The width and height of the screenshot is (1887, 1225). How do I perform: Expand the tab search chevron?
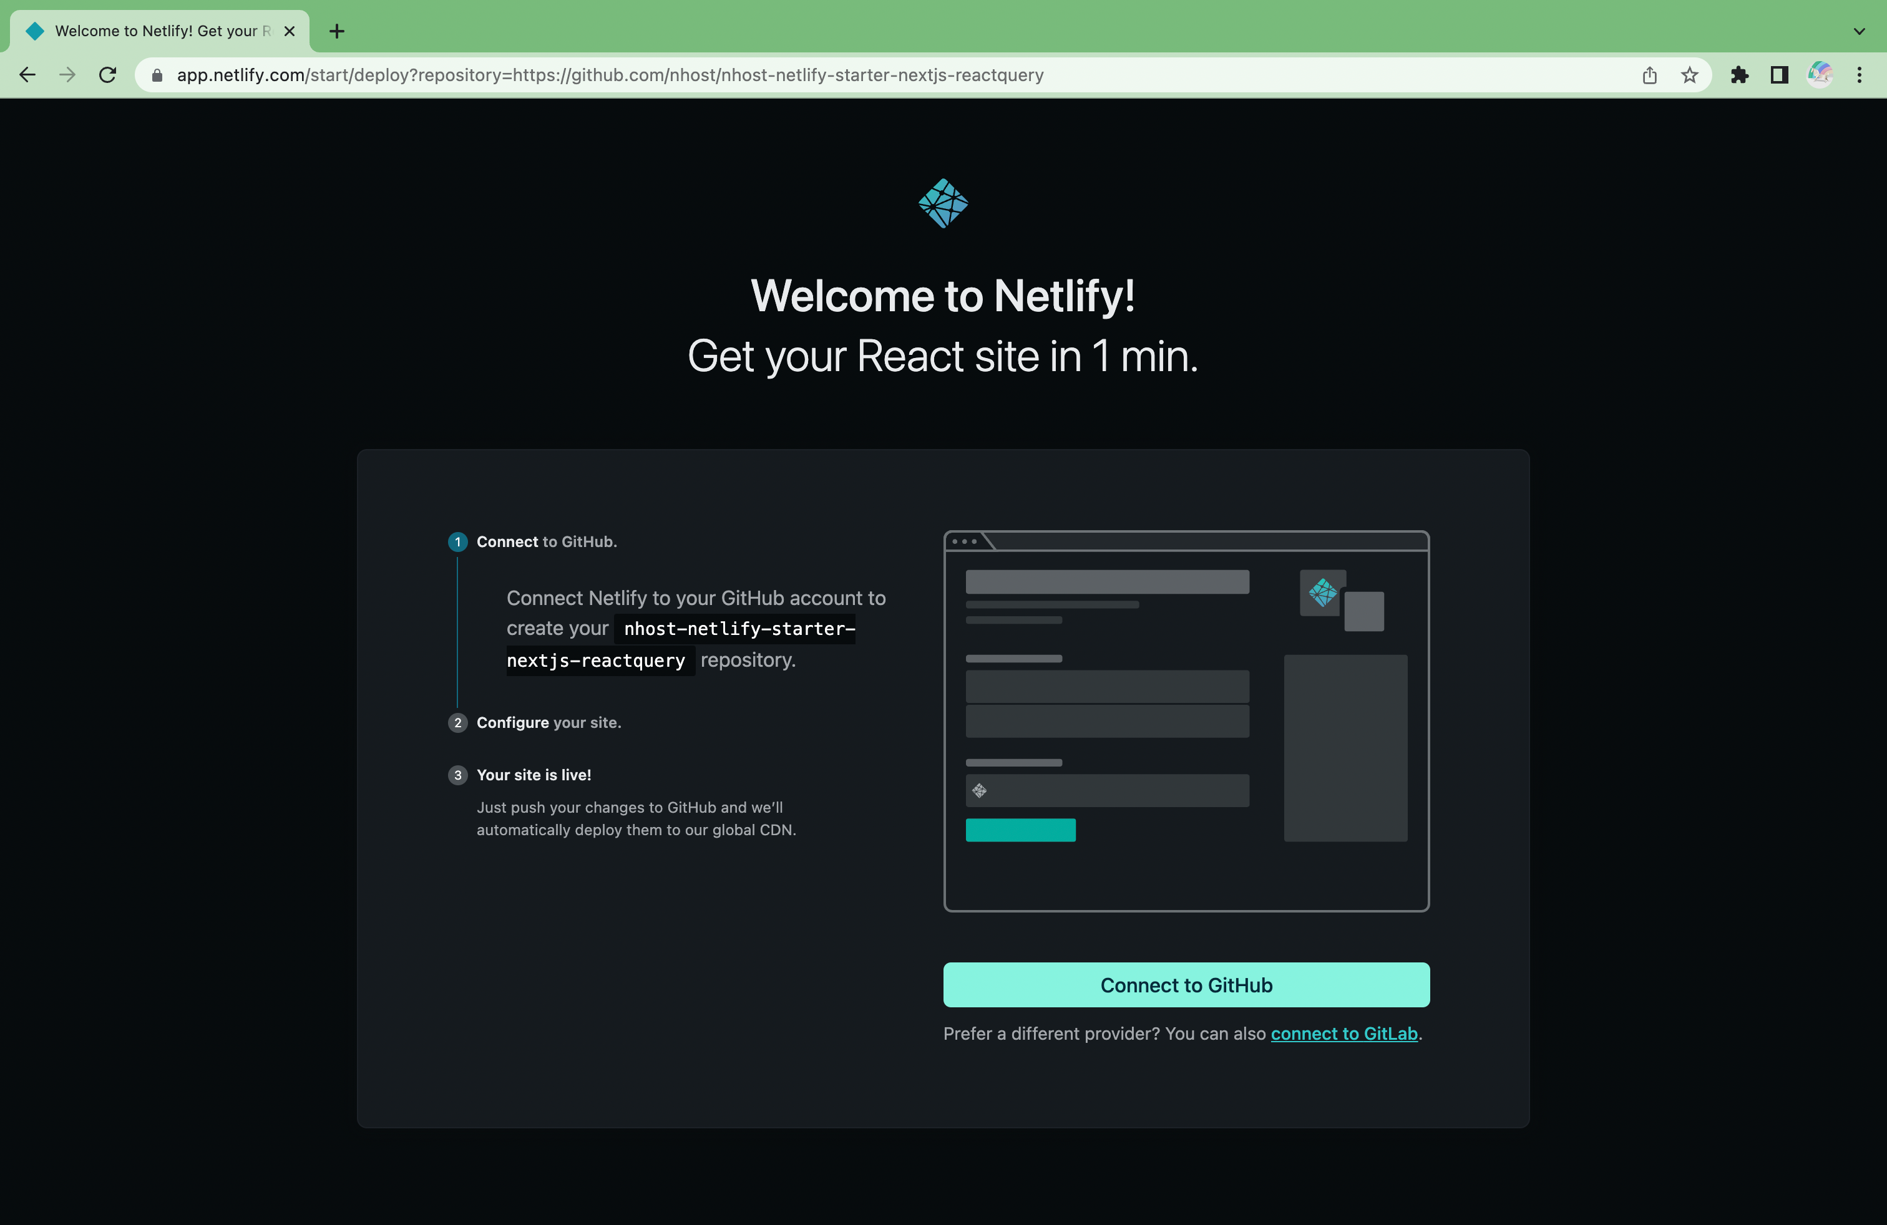[1860, 32]
